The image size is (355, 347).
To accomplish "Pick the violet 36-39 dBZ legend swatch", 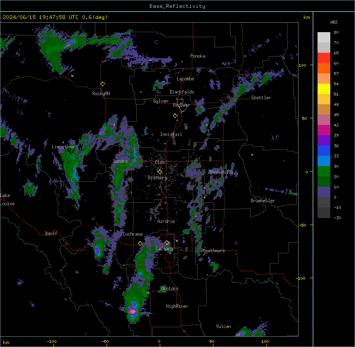I will 324,141.
